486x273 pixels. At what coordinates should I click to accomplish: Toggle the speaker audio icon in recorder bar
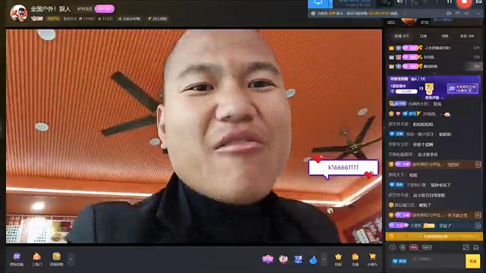point(400,2)
